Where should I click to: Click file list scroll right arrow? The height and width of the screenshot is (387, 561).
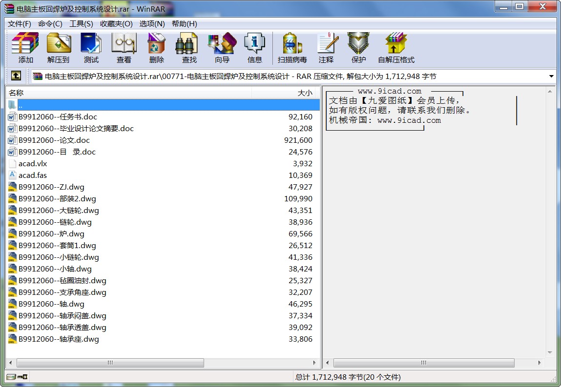point(314,363)
